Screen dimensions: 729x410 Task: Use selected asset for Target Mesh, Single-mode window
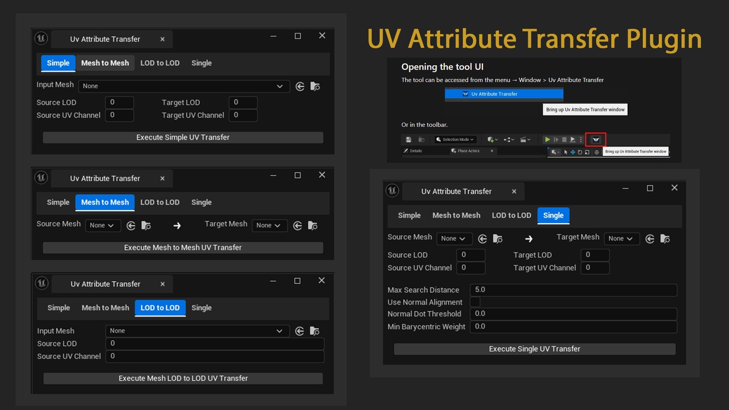(650, 239)
